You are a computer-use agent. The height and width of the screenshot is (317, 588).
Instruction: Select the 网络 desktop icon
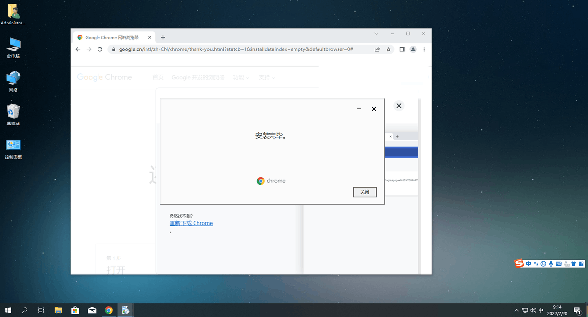[13, 81]
